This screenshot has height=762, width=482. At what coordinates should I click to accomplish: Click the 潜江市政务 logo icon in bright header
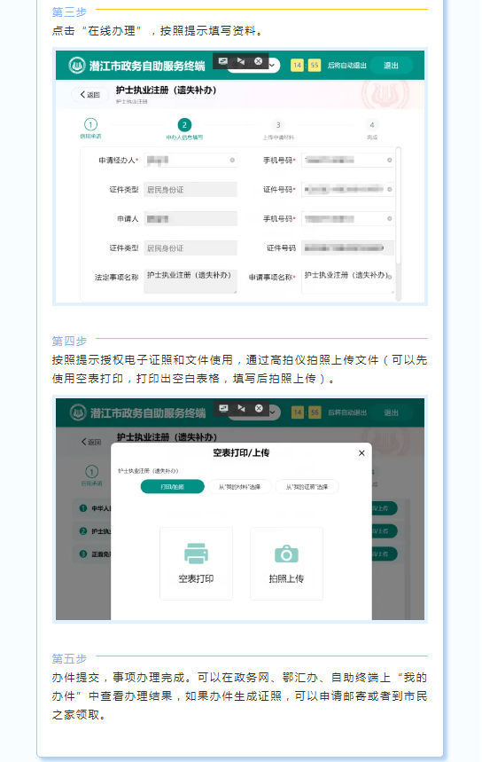point(76,66)
